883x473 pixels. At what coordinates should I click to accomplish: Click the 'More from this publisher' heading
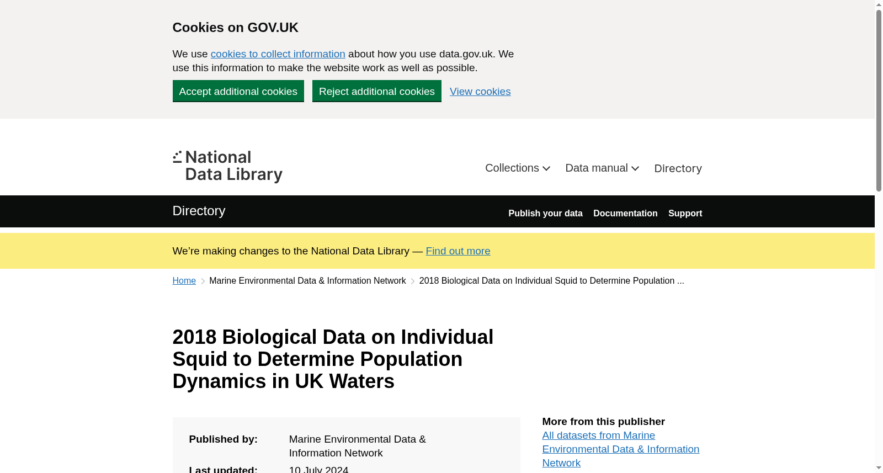(x=604, y=422)
